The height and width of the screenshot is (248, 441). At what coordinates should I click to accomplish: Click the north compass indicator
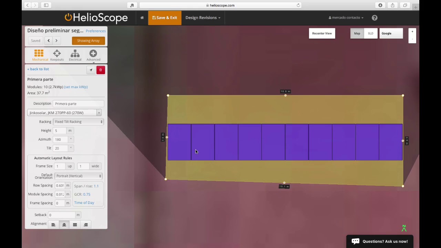404,228
